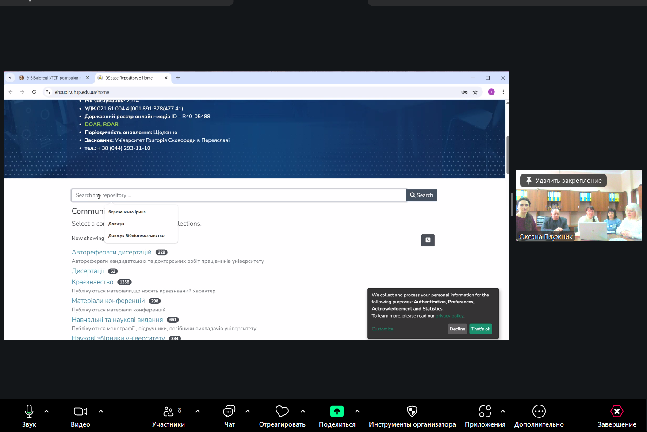The width and height of the screenshot is (647, 432).
Task: Click the Отреагировать heart icon
Action: [282, 412]
